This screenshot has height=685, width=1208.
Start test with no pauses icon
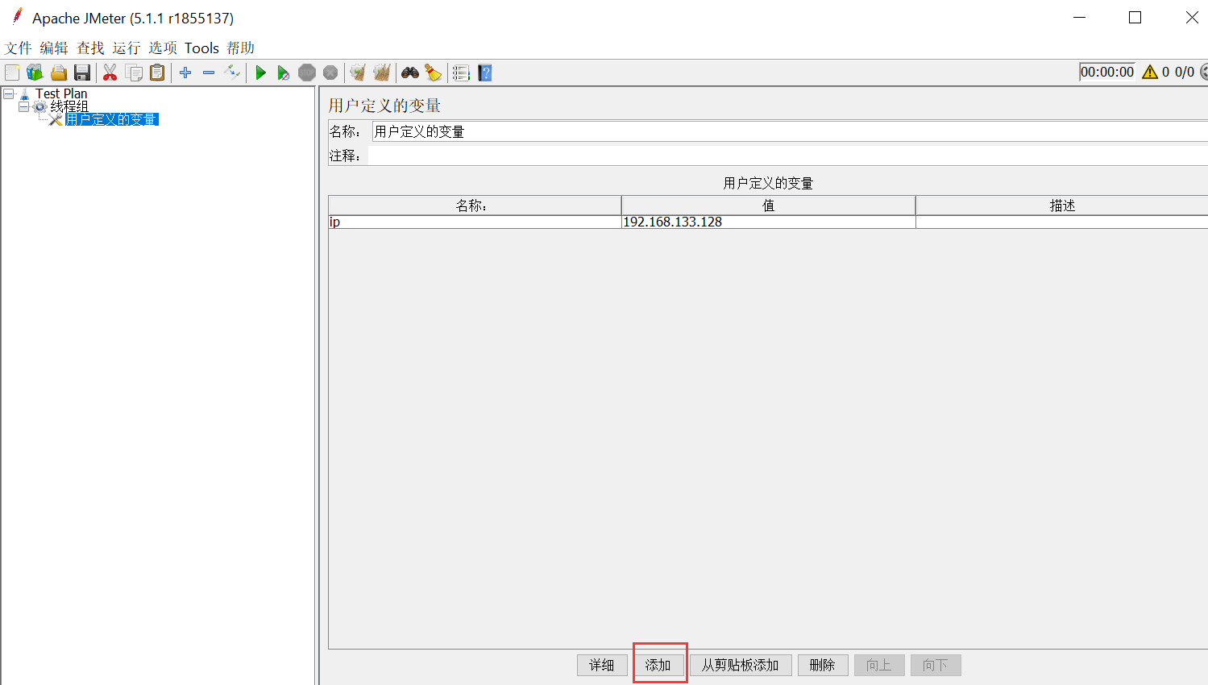coord(284,73)
